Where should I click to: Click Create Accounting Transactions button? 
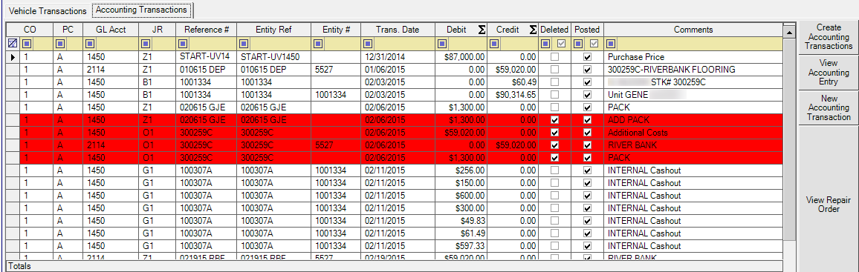pos(829,37)
